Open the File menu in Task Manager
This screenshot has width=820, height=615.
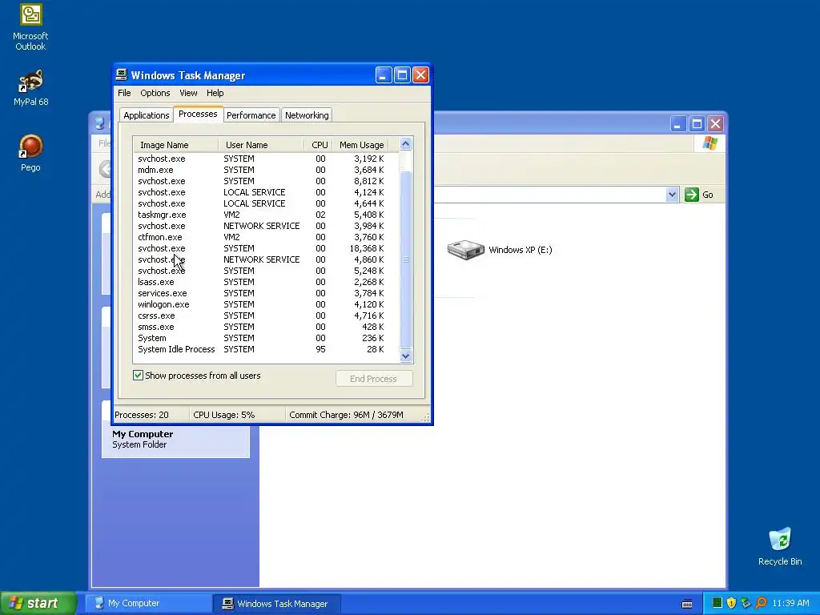coord(124,93)
